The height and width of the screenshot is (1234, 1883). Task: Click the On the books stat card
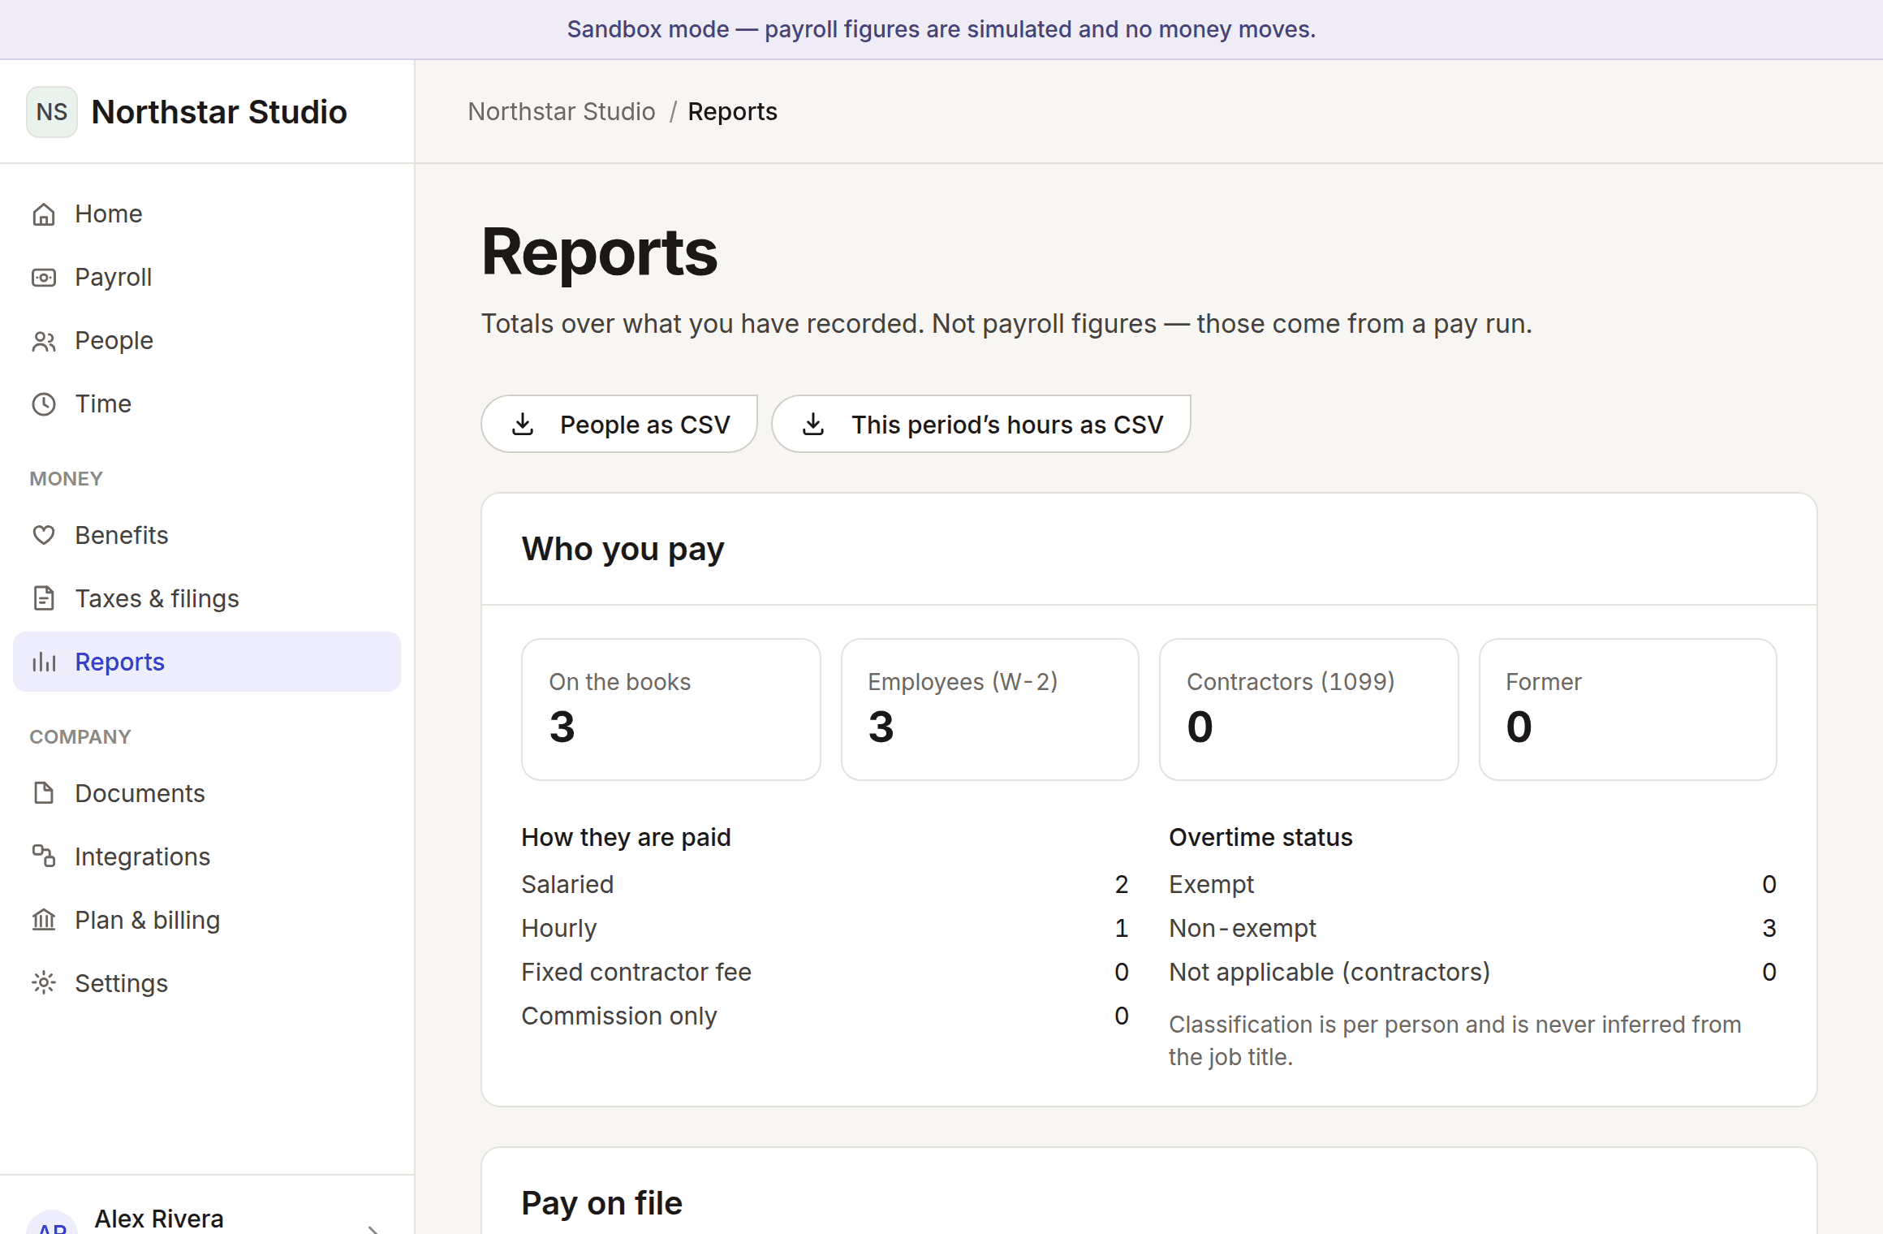(671, 710)
